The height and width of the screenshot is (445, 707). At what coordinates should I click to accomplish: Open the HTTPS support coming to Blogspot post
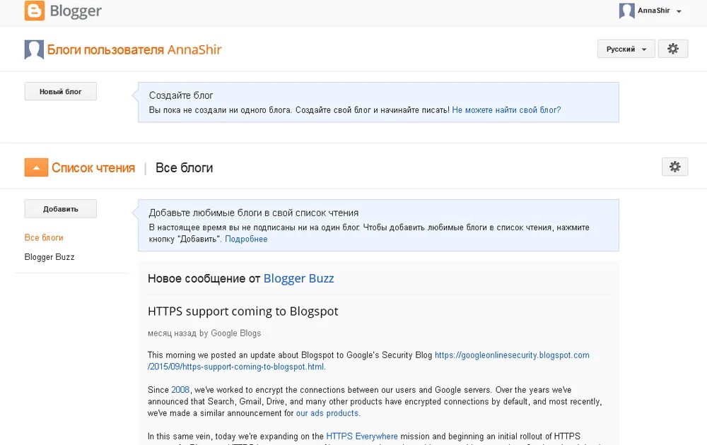coord(243,311)
